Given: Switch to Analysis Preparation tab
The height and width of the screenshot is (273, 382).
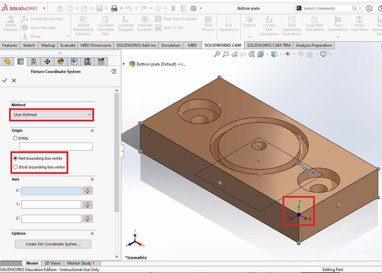Looking at the screenshot, I should pyautogui.click(x=314, y=45).
